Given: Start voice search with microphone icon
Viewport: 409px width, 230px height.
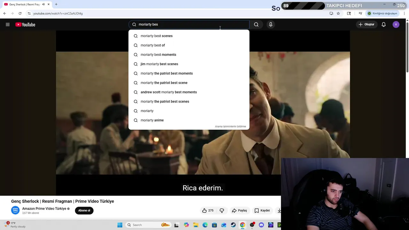Looking at the screenshot, I should (271, 25).
